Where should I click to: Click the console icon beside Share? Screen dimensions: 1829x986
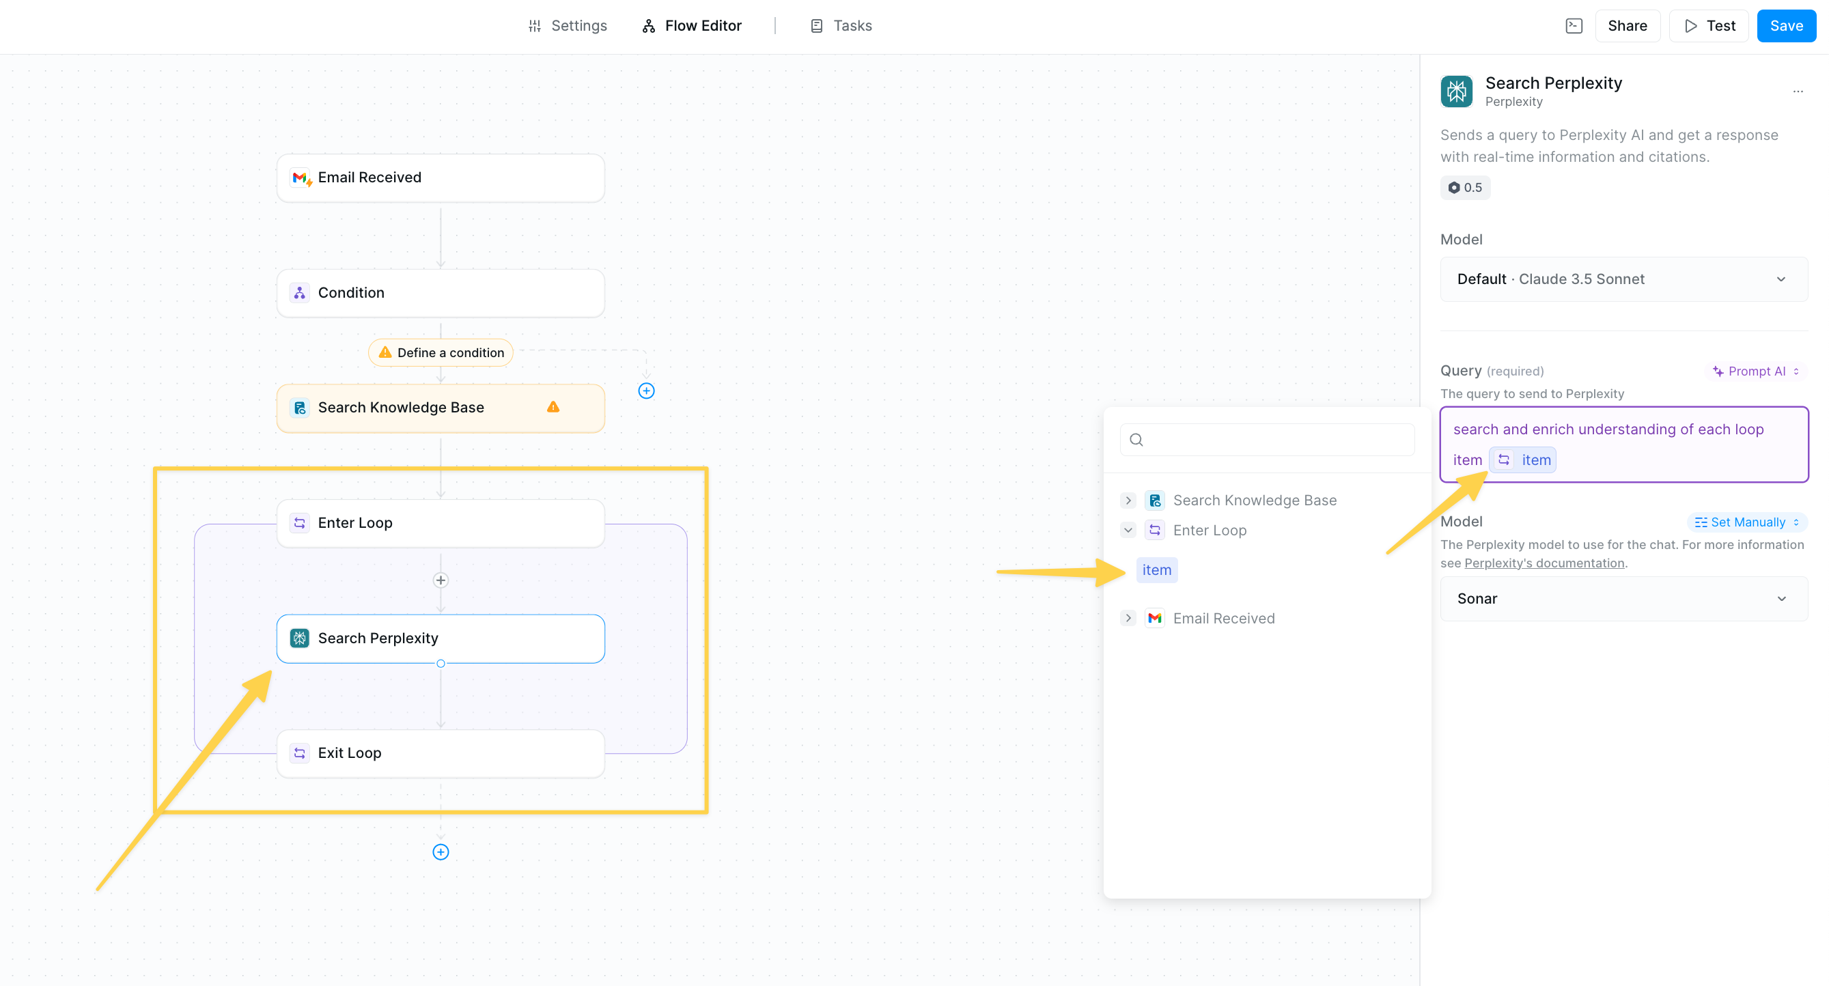[1574, 26]
